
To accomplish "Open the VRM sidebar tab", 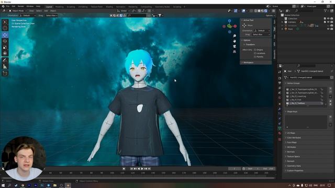I will coord(274,44).
